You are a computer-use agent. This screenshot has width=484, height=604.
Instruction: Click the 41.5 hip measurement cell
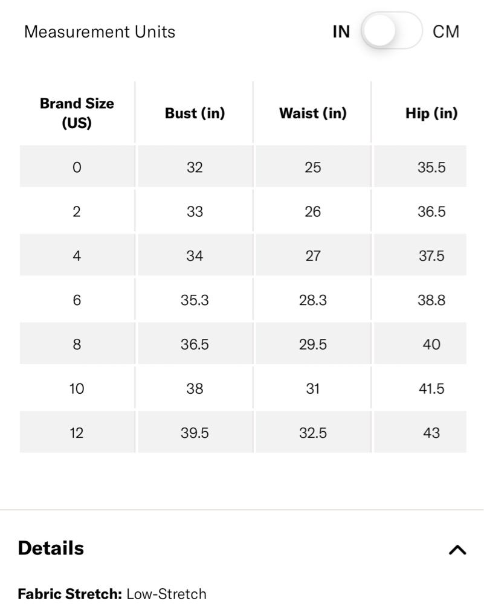(x=431, y=388)
